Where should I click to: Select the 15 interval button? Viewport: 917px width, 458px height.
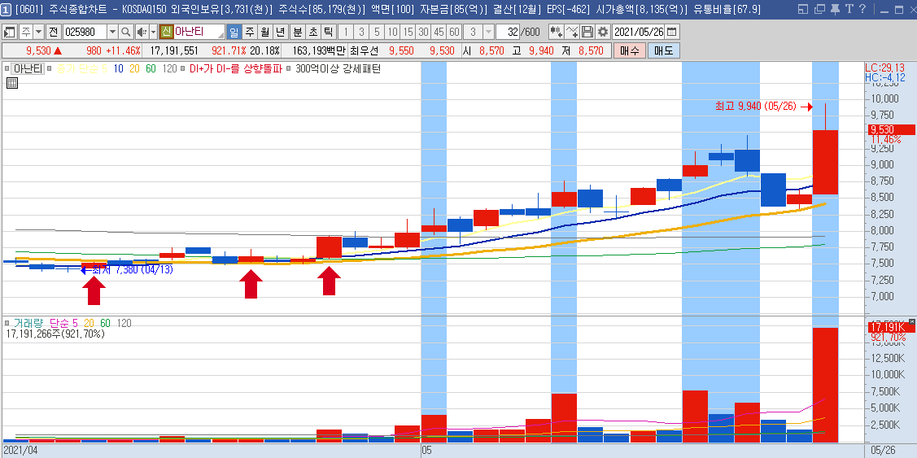coord(408,33)
